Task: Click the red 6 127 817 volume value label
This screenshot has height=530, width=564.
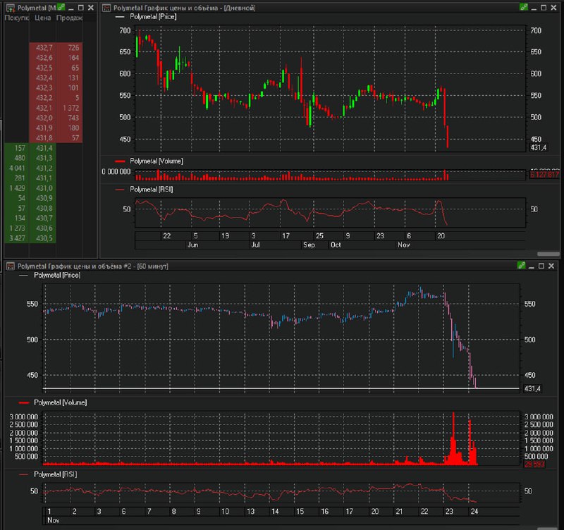Action: pyautogui.click(x=544, y=175)
